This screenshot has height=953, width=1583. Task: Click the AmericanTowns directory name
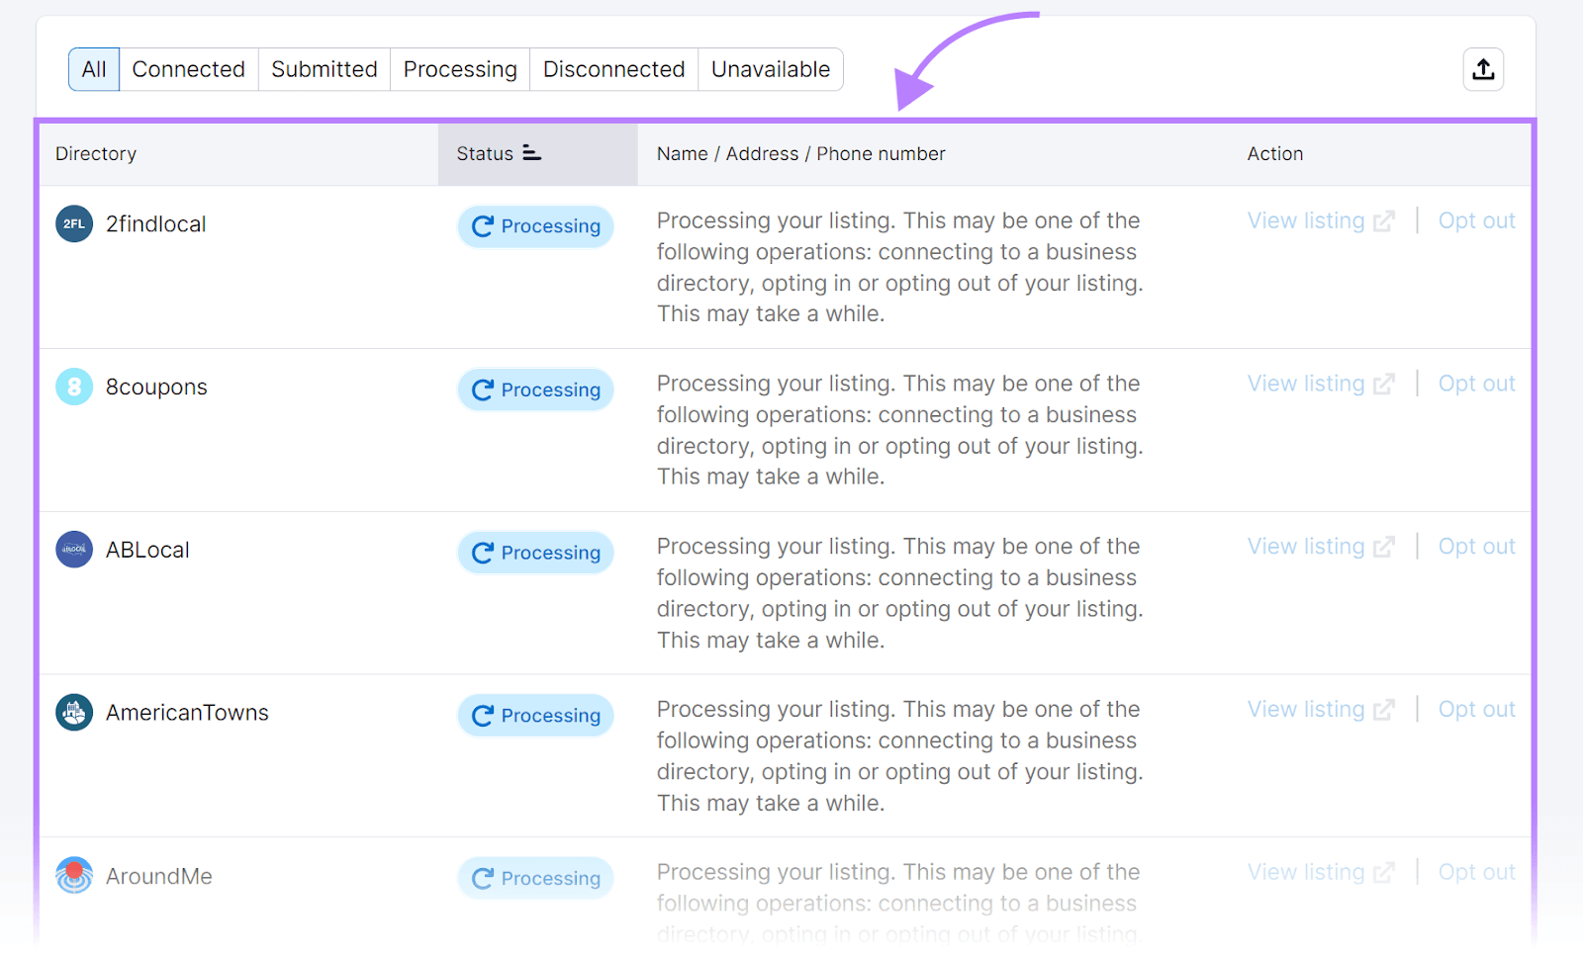187,713
